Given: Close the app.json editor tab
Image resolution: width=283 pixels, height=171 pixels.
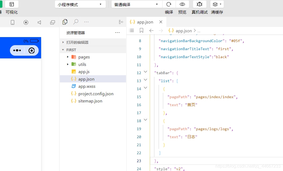Looking at the screenshot, I should point(161,22).
